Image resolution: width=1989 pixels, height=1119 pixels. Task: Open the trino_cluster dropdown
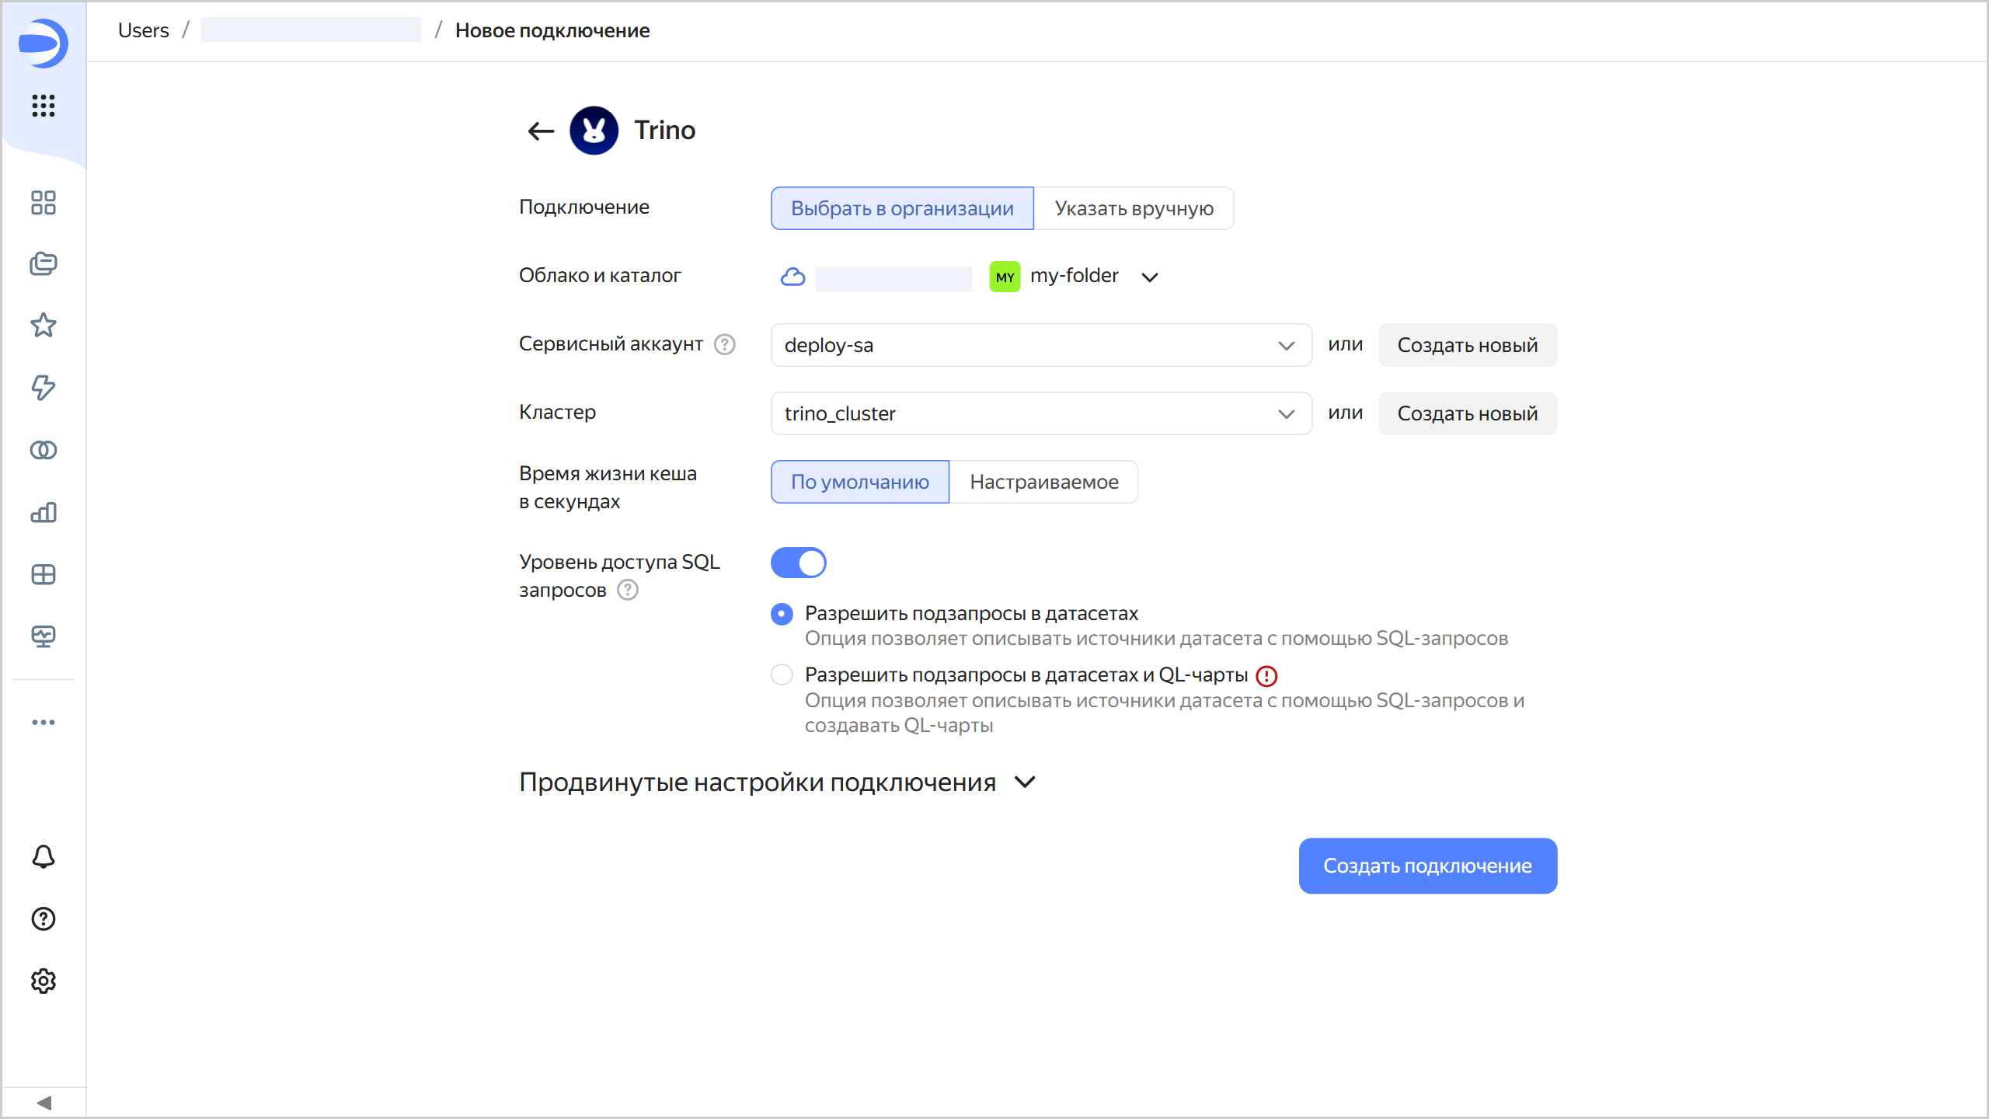(x=1040, y=413)
